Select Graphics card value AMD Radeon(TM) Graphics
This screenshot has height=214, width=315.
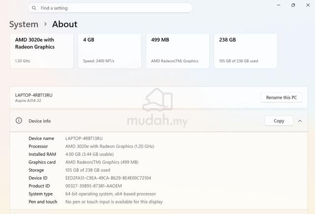[x=102, y=162]
